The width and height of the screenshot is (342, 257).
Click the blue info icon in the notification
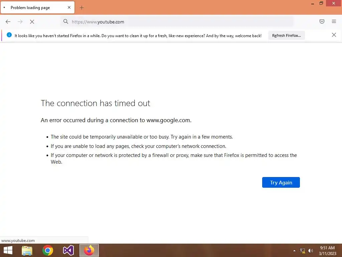point(9,35)
